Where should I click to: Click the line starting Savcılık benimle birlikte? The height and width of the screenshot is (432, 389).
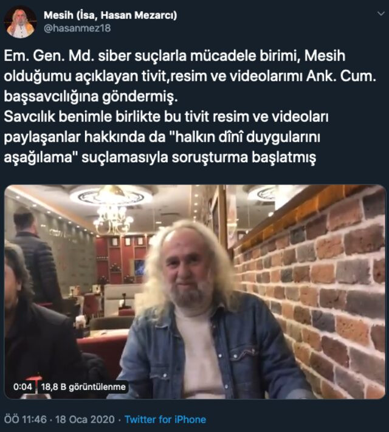(166, 117)
